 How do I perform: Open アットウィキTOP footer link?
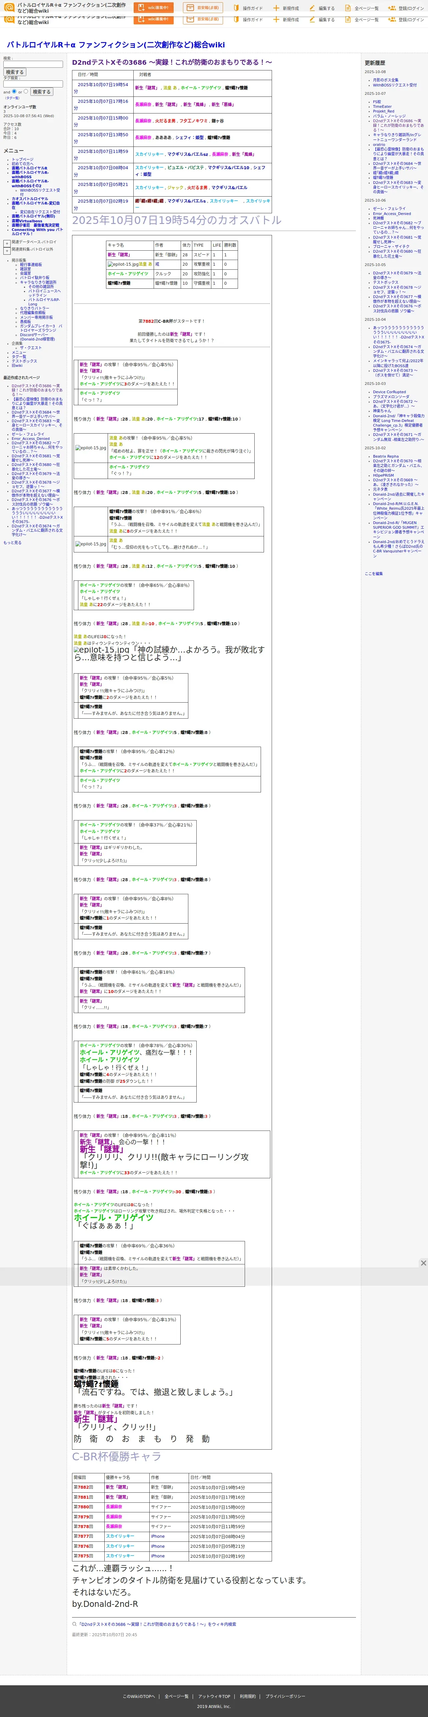pyautogui.click(x=214, y=1696)
